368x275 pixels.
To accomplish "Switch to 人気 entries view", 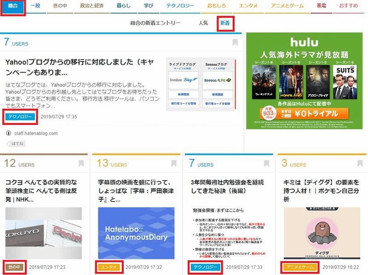I will pos(203,23).
